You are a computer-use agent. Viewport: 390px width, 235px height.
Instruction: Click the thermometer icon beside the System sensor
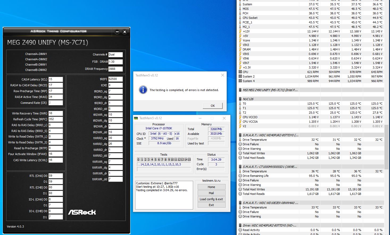coord(240,4)
